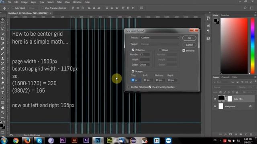257x144 pixels.
Task: Hide the Background layer
Action: [x=215, y=106]
